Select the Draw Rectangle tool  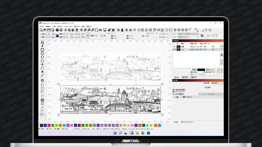point(42,50)
